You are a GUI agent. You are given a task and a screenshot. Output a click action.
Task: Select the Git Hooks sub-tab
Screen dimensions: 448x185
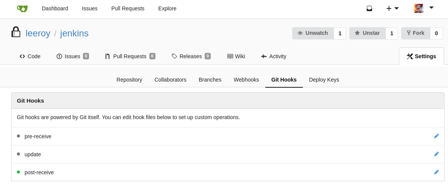tap(284, 80)
